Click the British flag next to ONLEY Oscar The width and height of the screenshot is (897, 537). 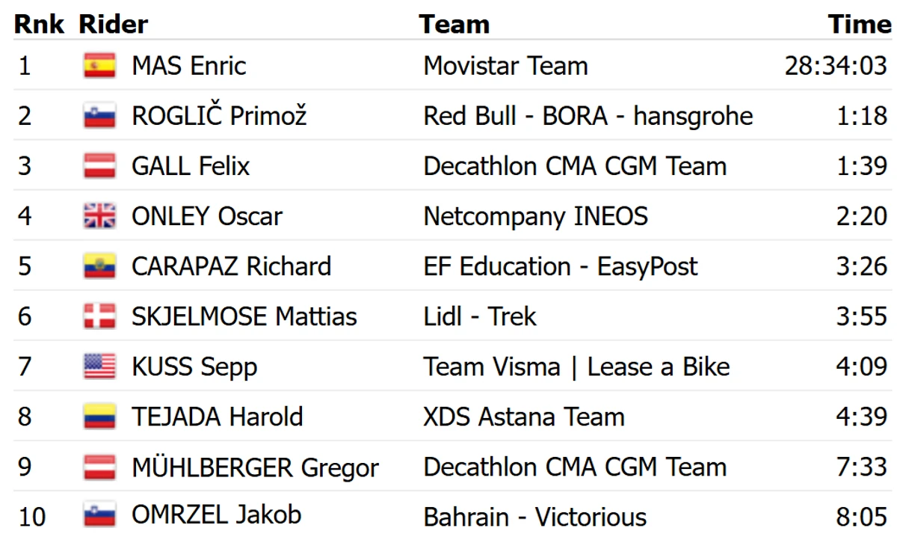tap(99, 216)
